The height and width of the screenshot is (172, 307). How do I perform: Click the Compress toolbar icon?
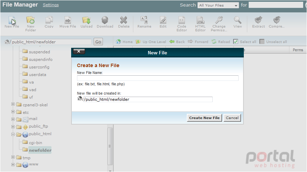[277, 20]
